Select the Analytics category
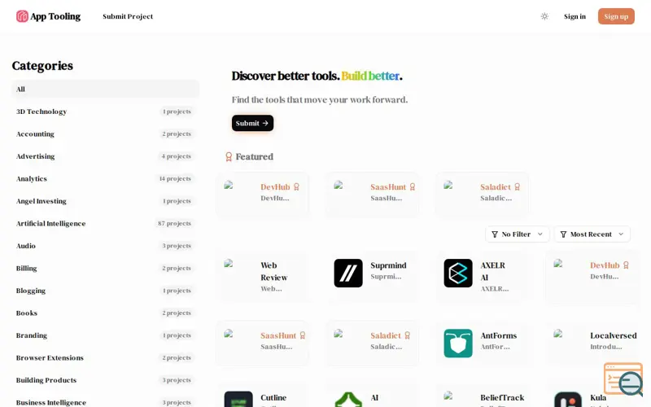This screenshot has height=407, width=651. coord(106,178)
